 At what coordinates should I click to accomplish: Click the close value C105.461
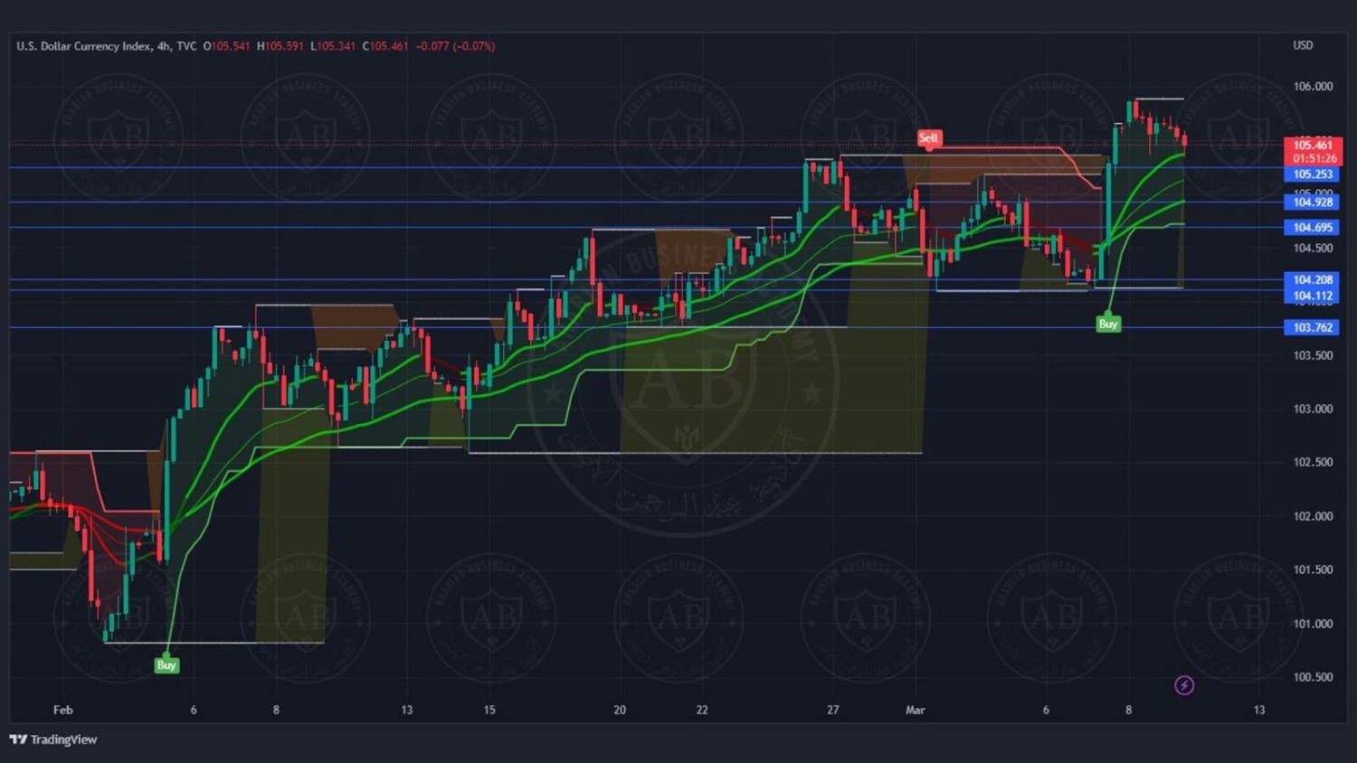click(x=385, y=46)
